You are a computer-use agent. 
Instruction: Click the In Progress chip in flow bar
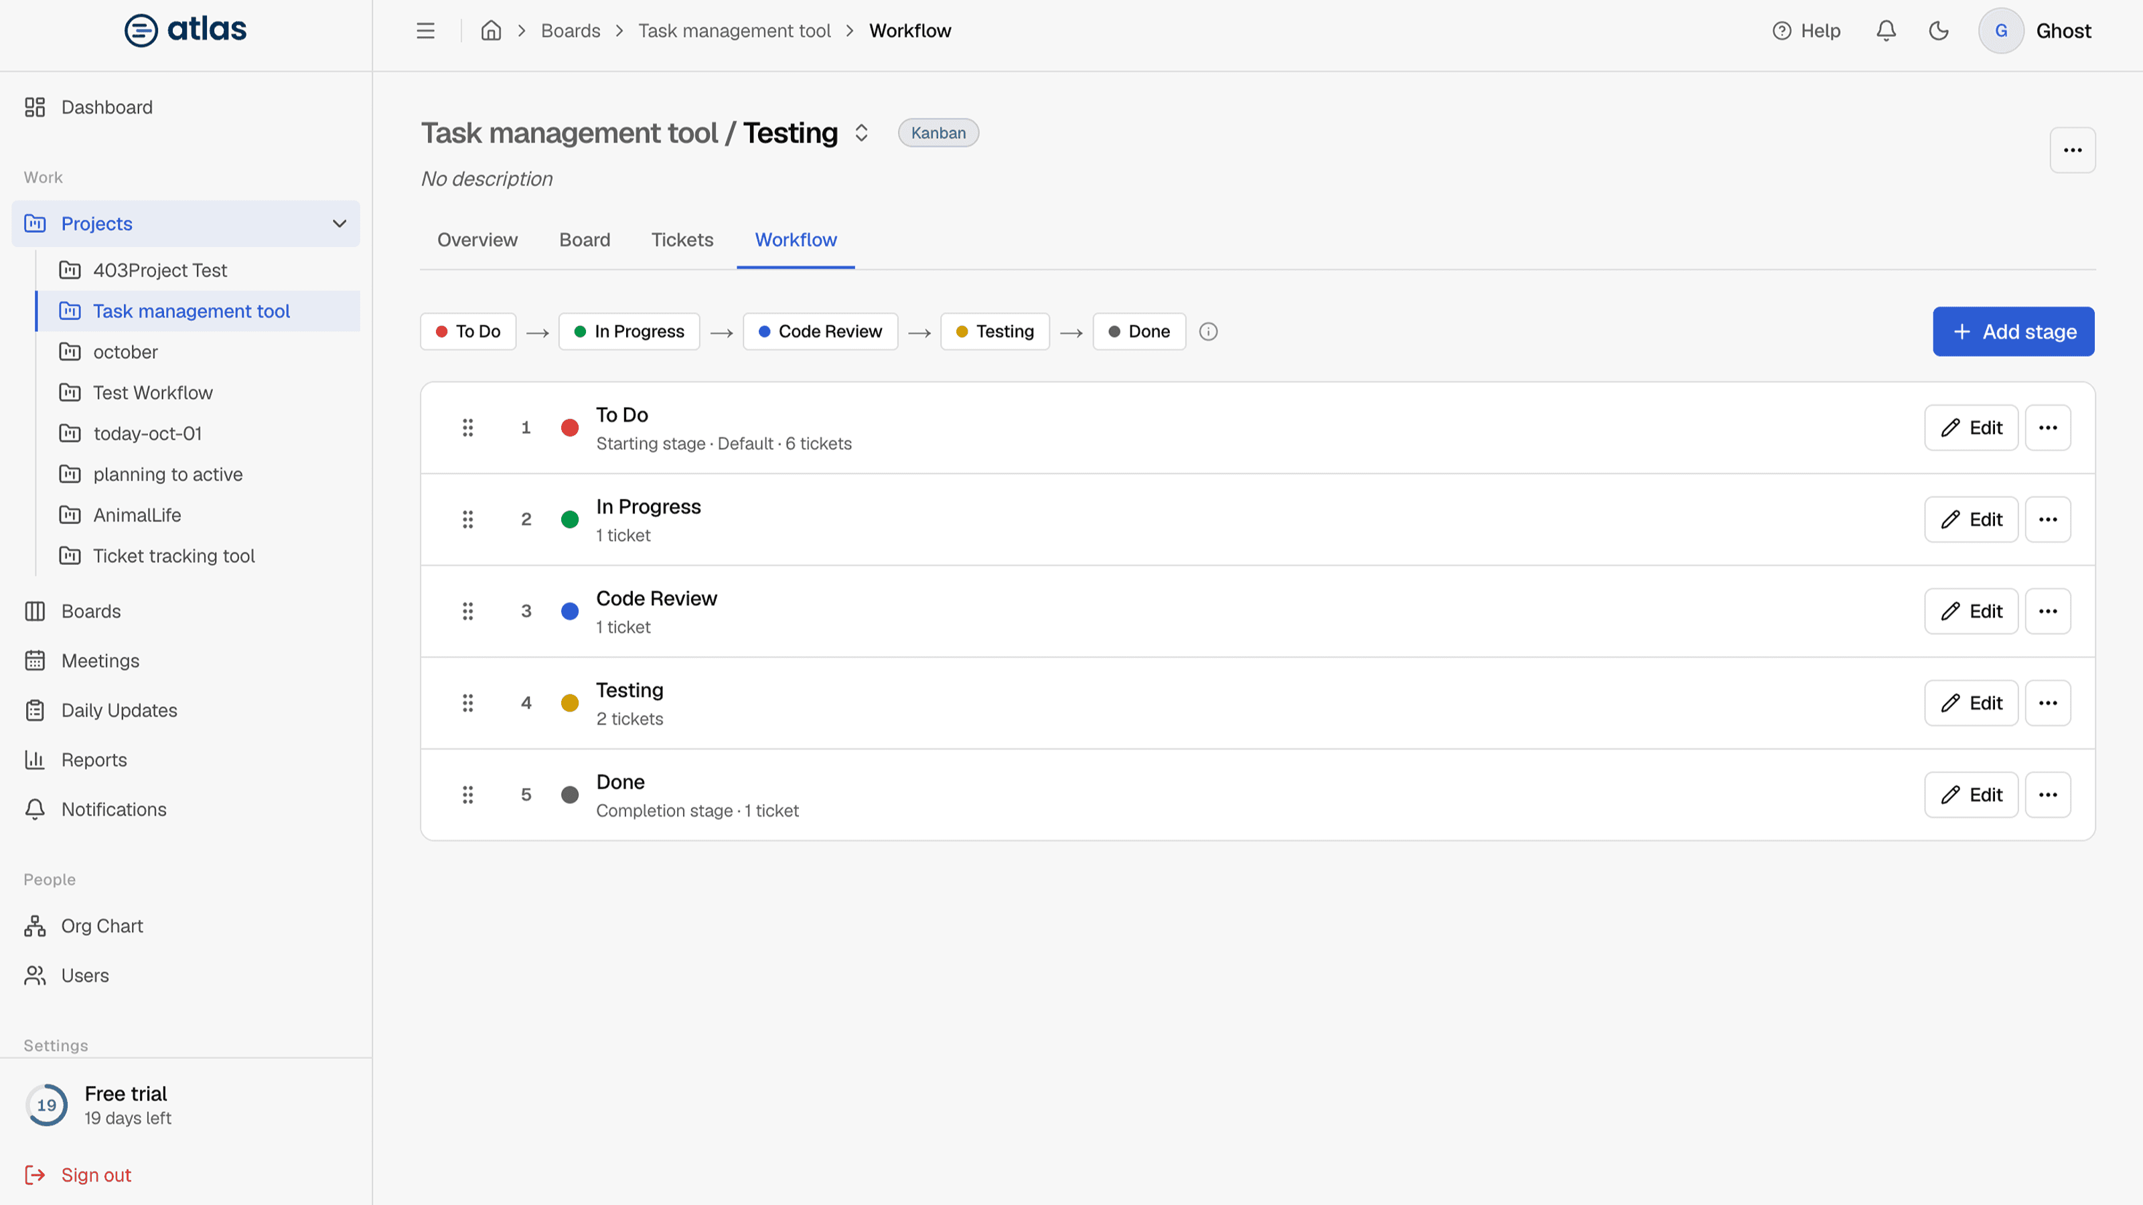(x=629, y=332)
